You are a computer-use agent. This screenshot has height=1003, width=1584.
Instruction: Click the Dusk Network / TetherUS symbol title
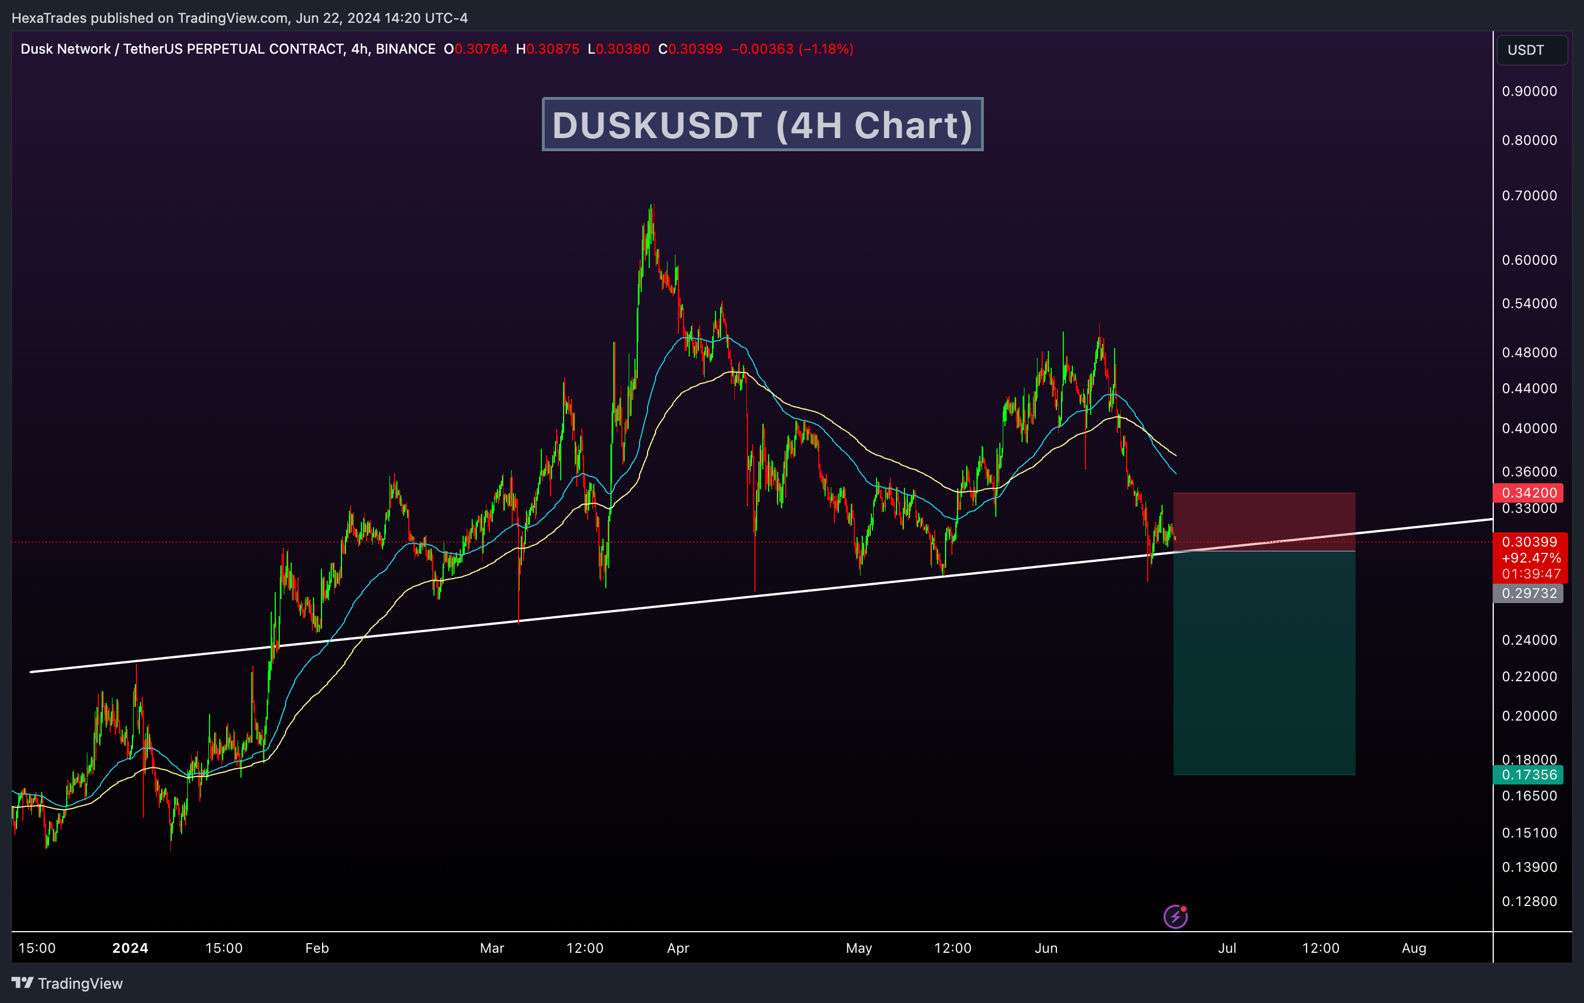[228, 48]
